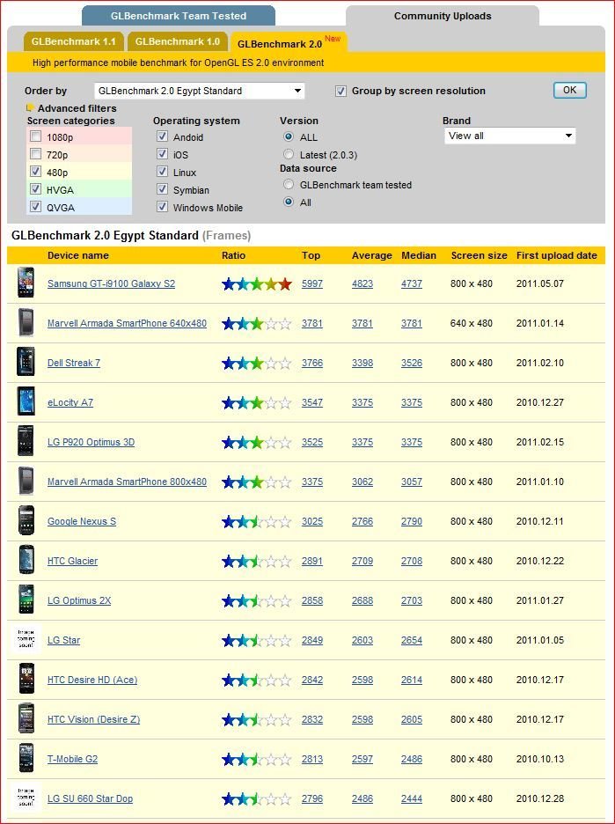
Task: Click the Ratio column header
Action: (234, 255)
